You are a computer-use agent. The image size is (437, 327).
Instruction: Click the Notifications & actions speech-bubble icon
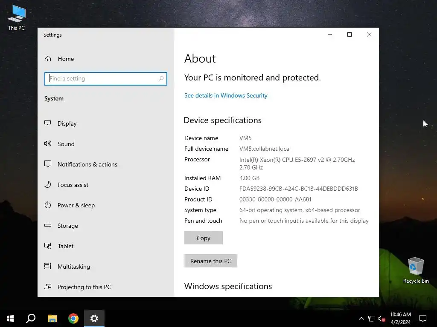point(48,164)
